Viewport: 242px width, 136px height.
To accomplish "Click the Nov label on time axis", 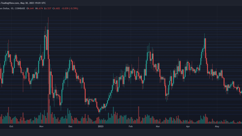I will point(41,126).
